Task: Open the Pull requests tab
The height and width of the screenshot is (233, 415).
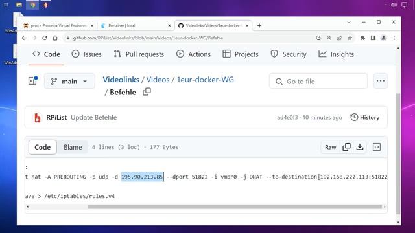Action: tap(139, 54)
